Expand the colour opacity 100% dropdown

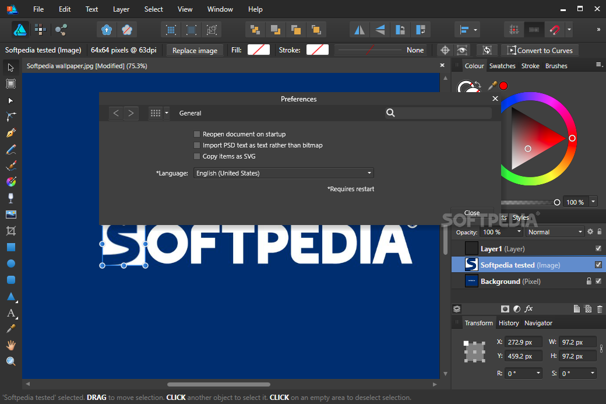pos(593,202)
